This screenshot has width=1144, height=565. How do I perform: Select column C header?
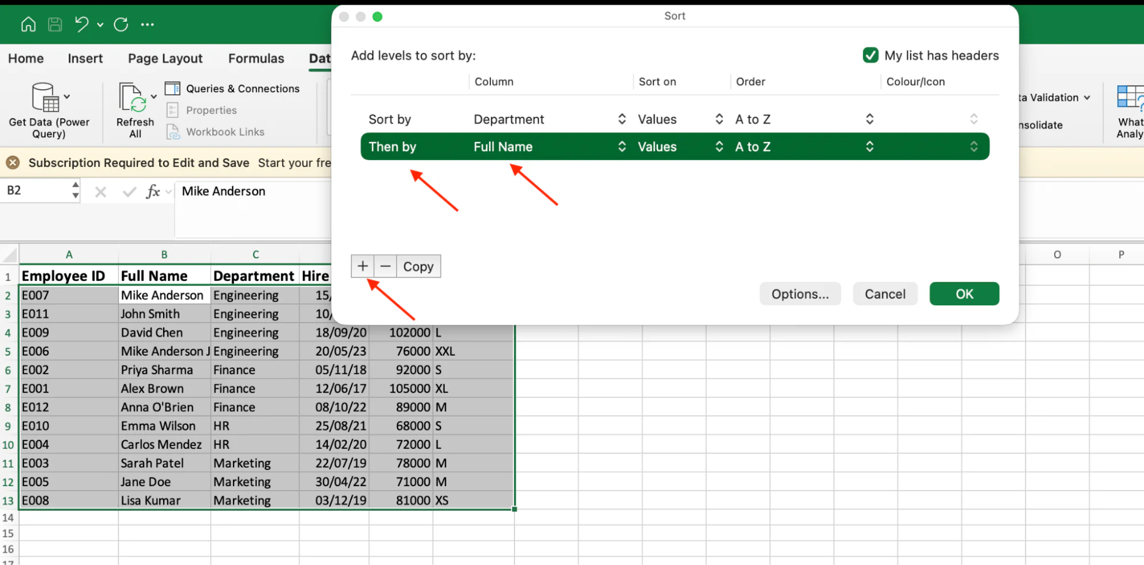255,254
